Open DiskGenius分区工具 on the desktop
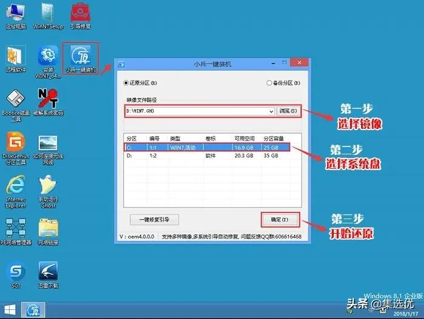The height and width of the screenshot is (319, 424). (16, 148)
